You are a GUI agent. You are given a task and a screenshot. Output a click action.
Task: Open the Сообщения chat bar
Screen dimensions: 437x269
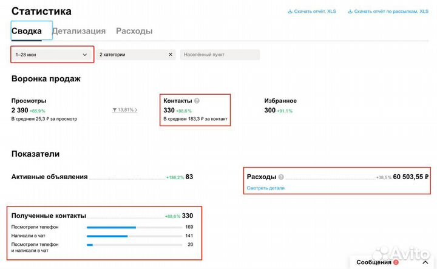tap(393, 262)
